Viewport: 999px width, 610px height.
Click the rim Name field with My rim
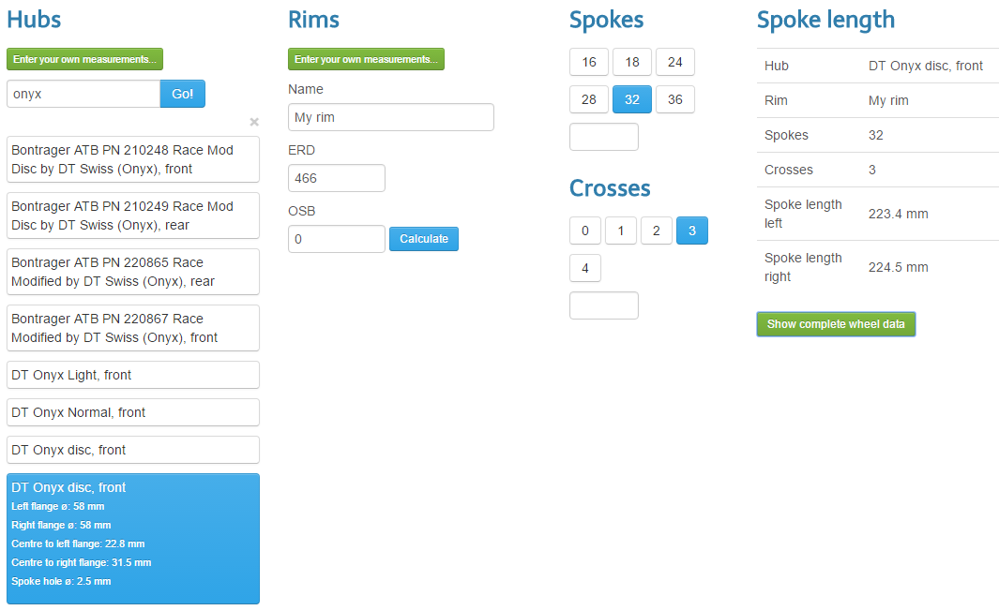[x=390, y=117]
